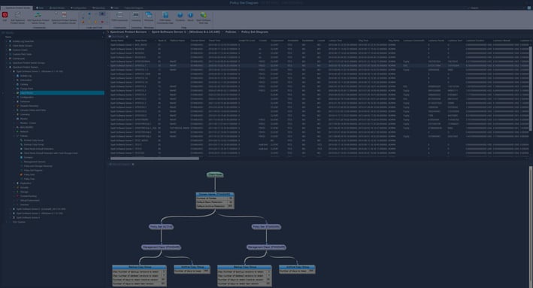Close the report panel tab above the grid
Image resolution: width=533 pixels, height=288 pixels.
click(127, 36)
